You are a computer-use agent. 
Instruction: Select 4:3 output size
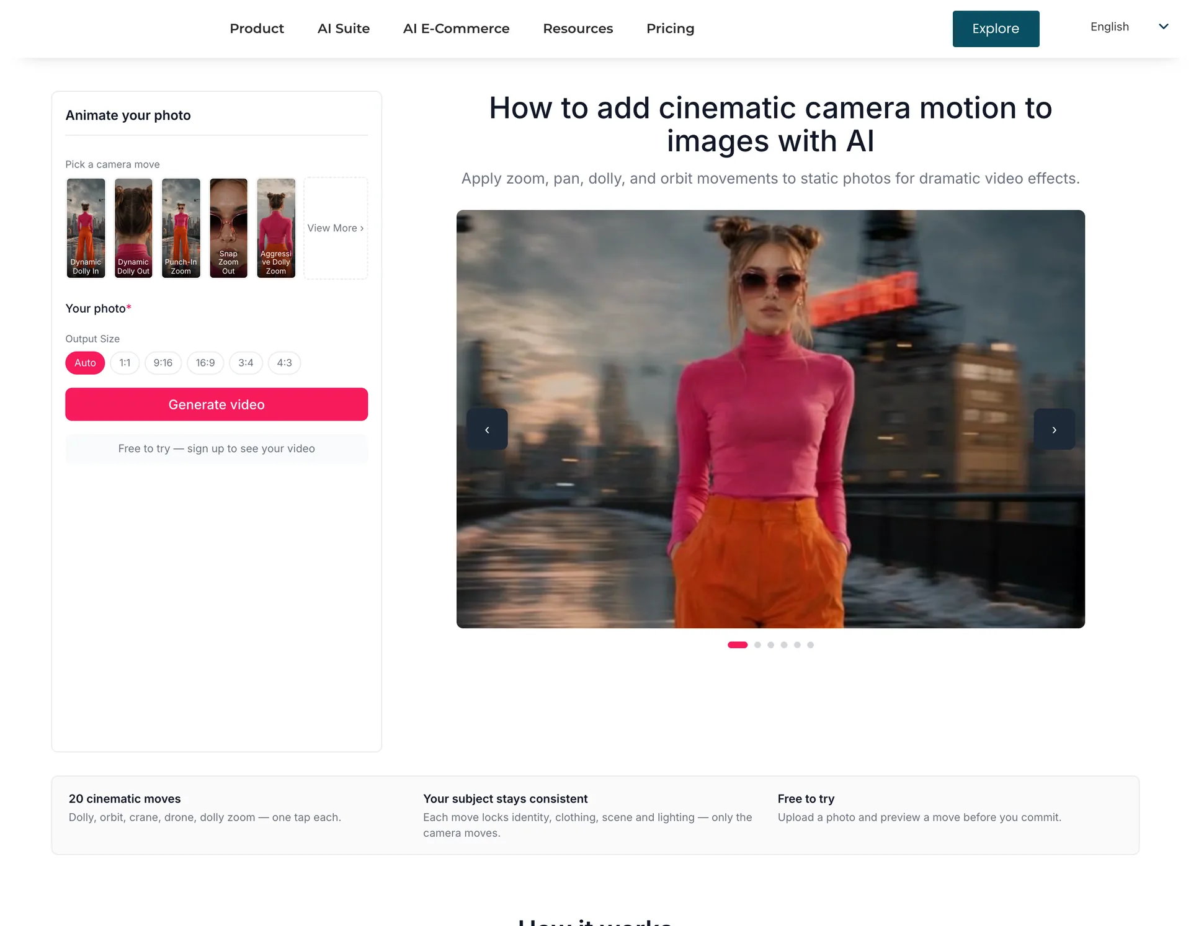coord(284,363)
